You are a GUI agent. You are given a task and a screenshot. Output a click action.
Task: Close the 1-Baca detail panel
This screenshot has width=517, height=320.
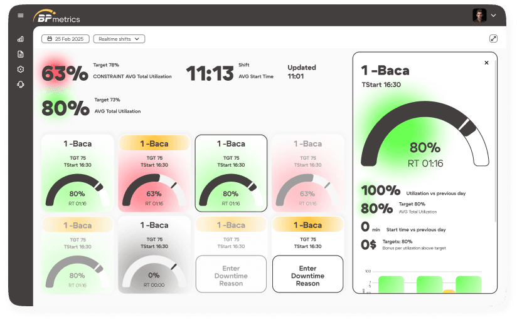pyautogui.click(x=486, y=63)
